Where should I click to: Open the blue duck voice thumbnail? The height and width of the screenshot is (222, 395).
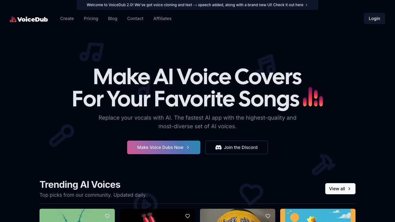[318, 216]
